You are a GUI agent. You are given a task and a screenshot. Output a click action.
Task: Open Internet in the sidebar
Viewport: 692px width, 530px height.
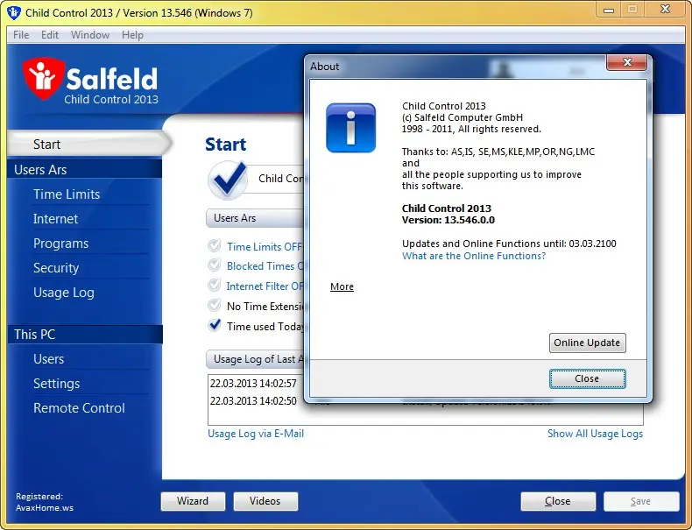tap(55, 219)
